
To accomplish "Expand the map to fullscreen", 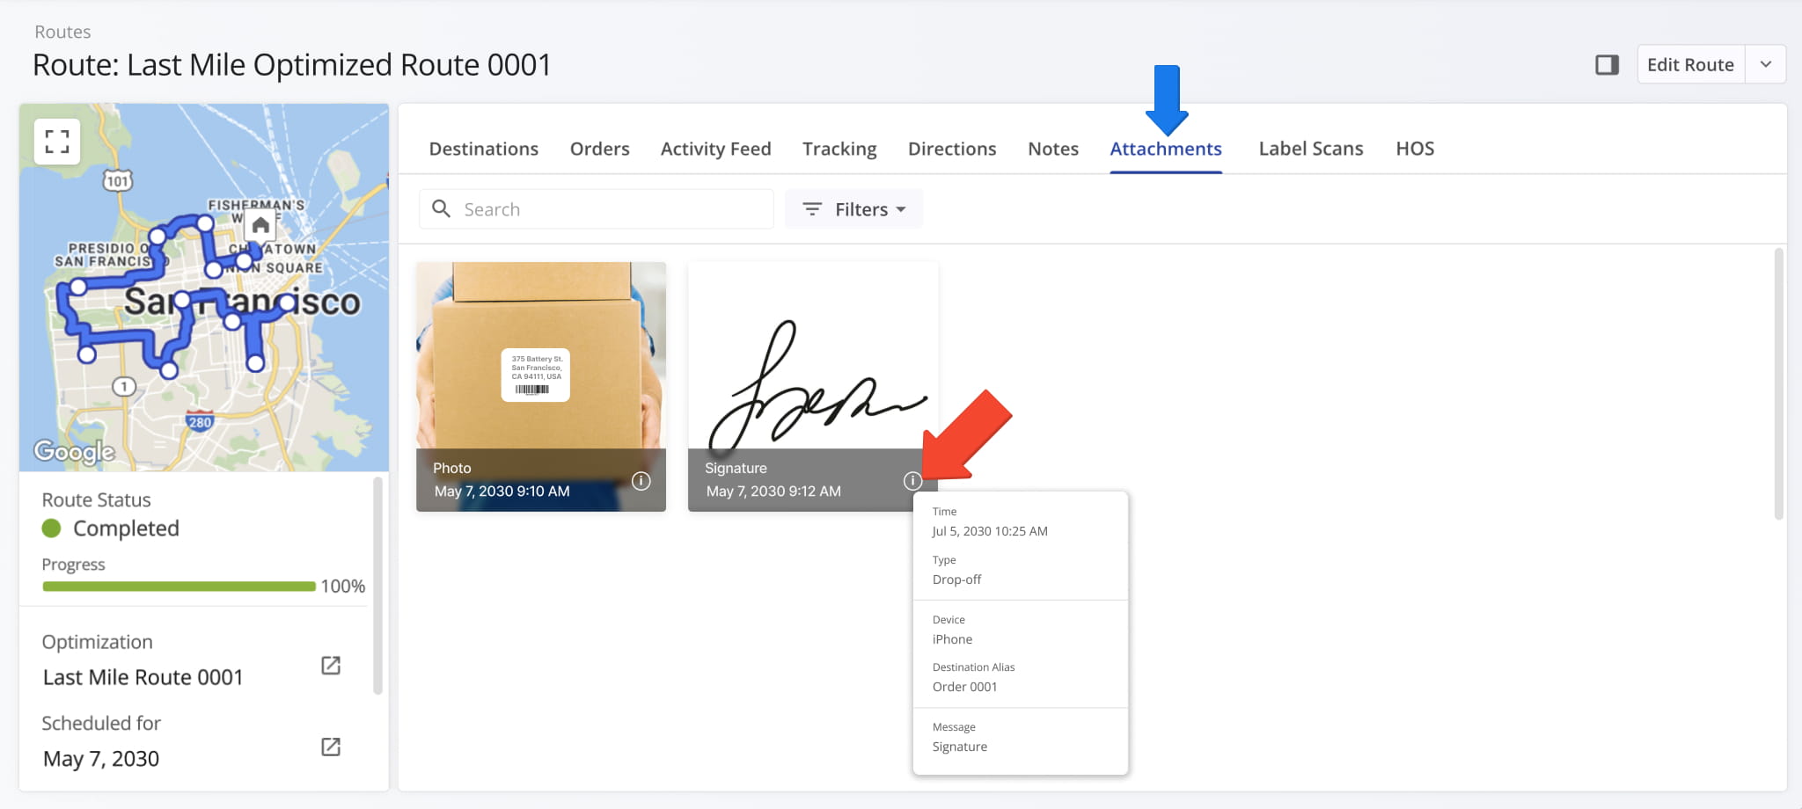I will coord(57,142).
